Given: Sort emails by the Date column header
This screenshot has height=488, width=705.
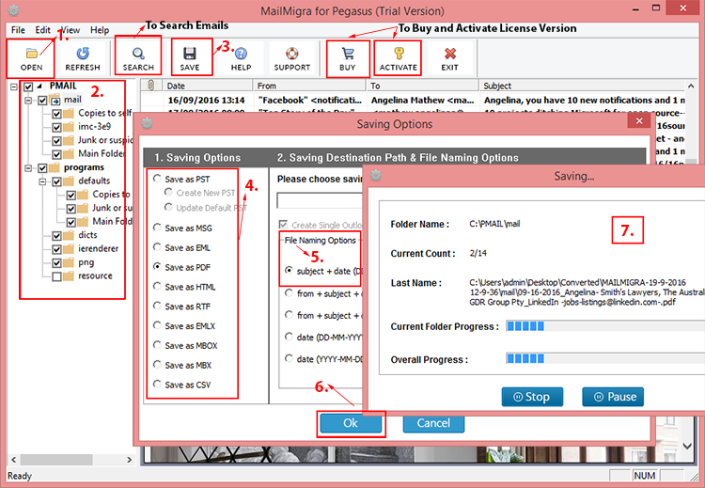Looking at the screenshot, I should tap(208, 85).
